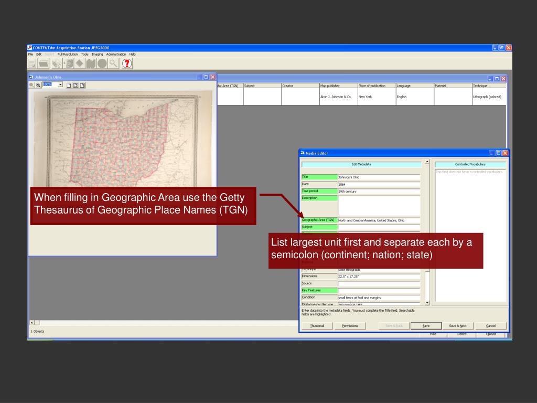Click the 'English' language cell
Screen dimensions: 537x403
pyautogui.click(x=415, y=97)
